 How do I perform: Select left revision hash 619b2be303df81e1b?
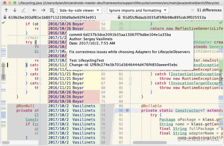coord(52,17)
